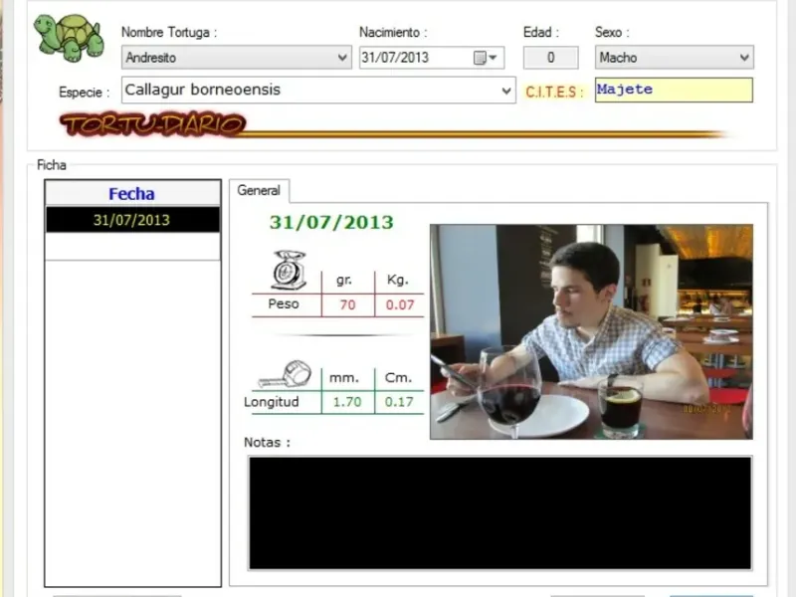This screenshot has width=796, height=597.
Task: Select the 31/07/2013 row in Fecha list
Action: coord(132,220)
